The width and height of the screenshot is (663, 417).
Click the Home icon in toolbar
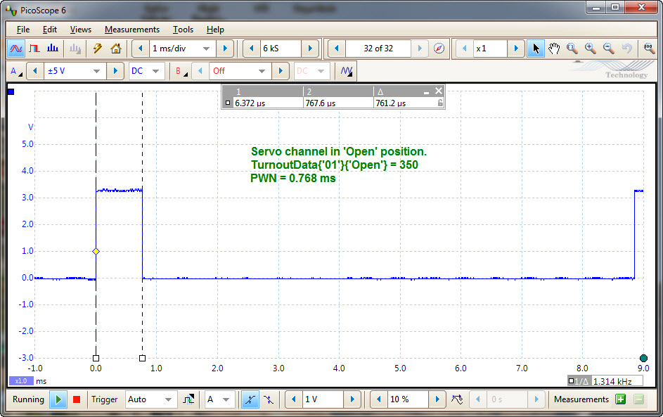pos(116,49)
